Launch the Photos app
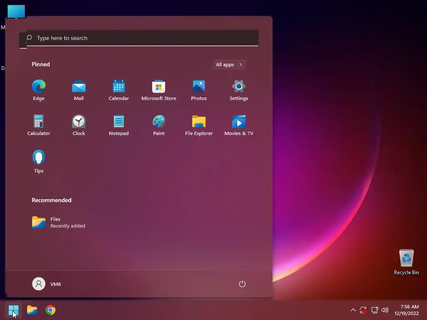The height and width of the screenshot is (320, 427). [x=199, y=90]
